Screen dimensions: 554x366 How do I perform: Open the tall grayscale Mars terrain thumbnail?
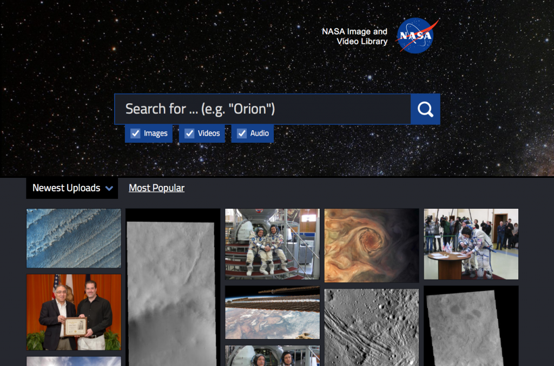173,287
